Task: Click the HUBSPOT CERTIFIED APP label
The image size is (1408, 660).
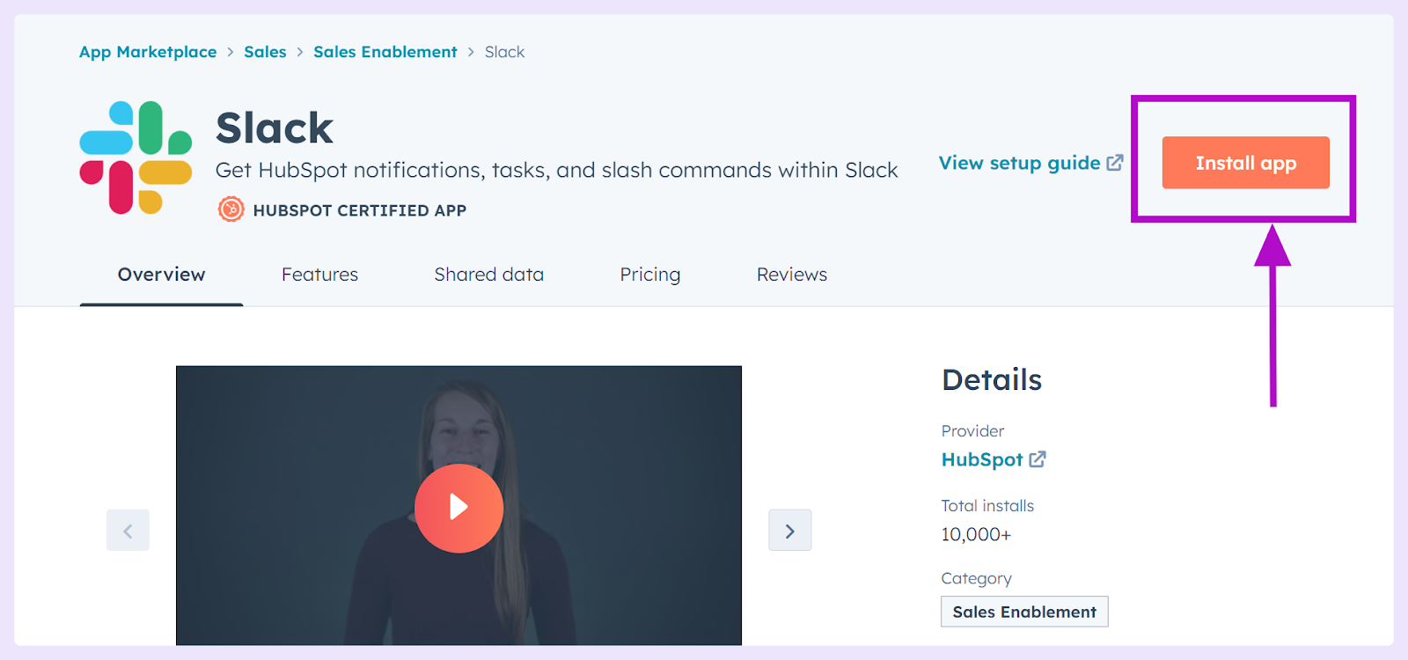Action: [x=359, y=210]
